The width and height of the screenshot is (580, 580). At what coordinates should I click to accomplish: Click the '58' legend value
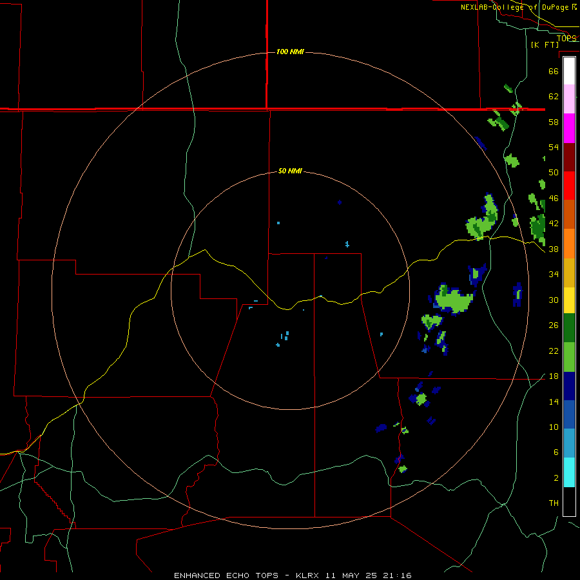tap(554, 122)
